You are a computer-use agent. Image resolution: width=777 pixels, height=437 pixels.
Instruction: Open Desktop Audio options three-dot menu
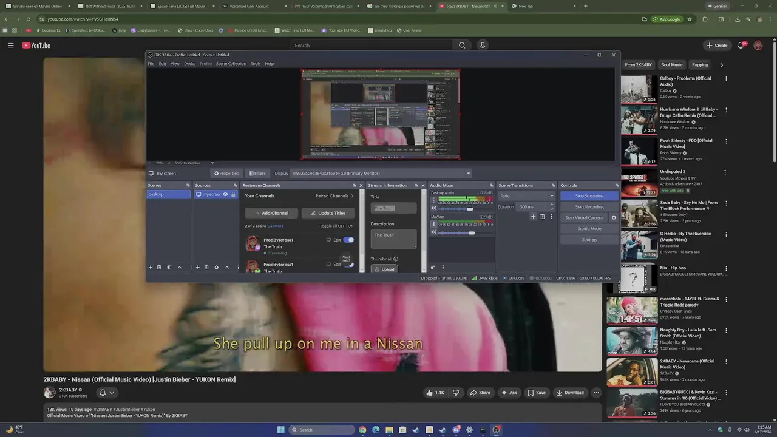click(434, 200)
